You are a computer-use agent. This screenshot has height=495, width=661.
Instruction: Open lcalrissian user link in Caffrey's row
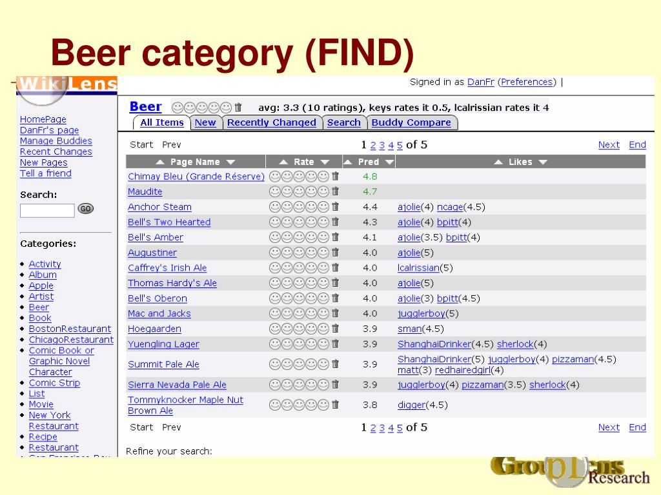pos(418,267)
